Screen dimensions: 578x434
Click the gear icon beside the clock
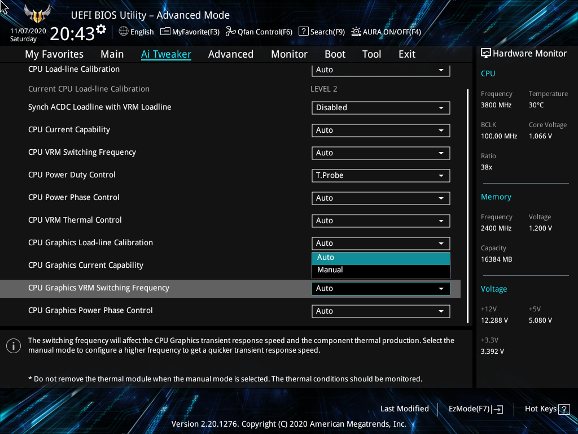click(x=101, y=29)
